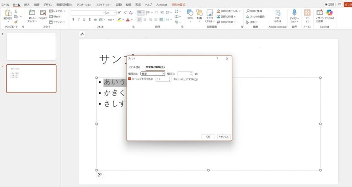
Task: Open the 間隔 spacing dropdown
Action: pos(163,73)
